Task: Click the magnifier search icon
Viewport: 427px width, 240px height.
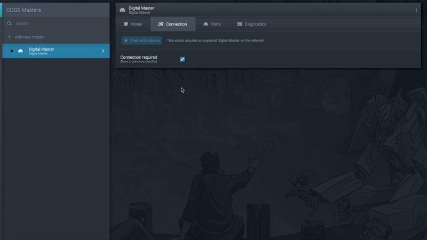Action: tap(9, 23)
